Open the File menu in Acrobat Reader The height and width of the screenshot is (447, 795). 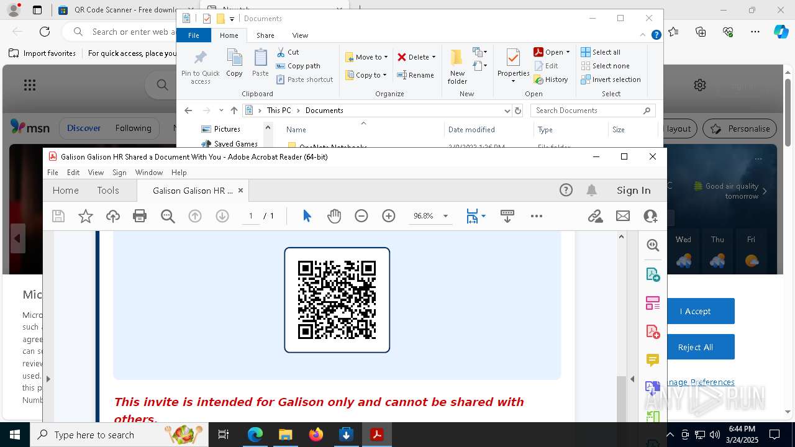53,172
